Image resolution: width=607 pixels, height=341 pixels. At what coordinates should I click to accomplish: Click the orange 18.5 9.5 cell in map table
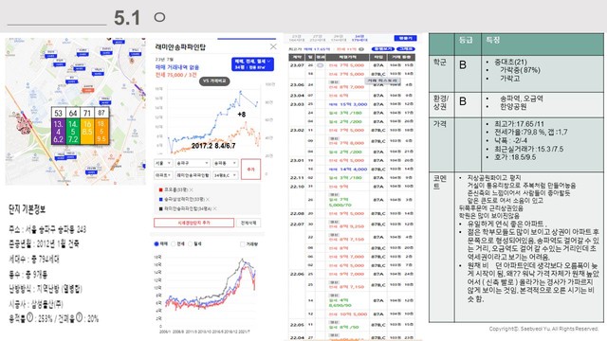pos(101,132)
